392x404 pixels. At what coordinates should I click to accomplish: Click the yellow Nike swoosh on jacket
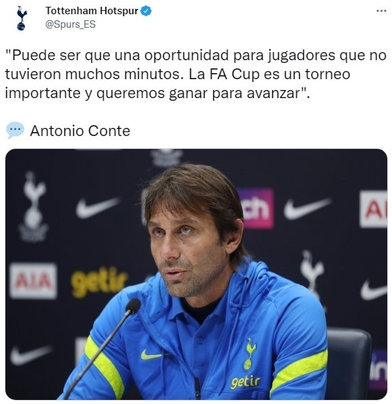pos(151,355)
